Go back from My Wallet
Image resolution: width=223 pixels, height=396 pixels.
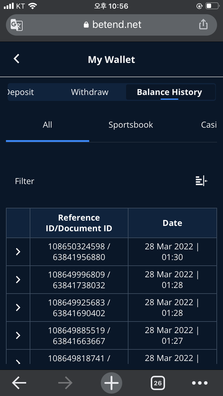[17, 58]
